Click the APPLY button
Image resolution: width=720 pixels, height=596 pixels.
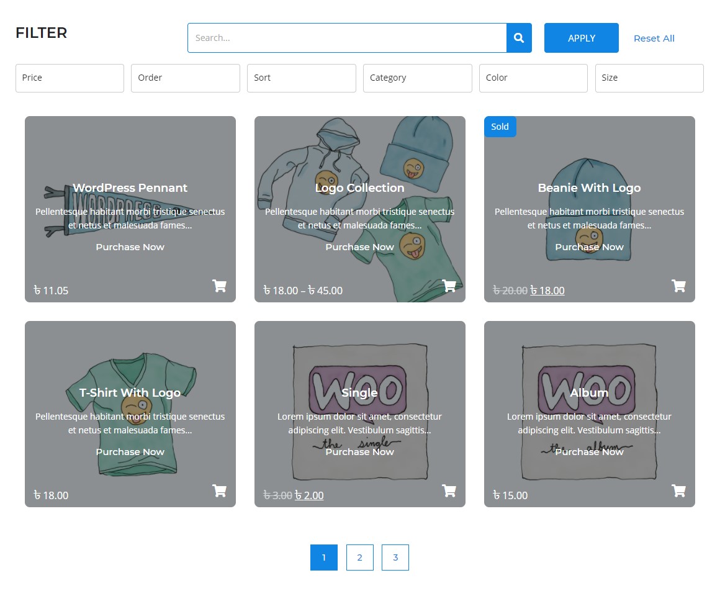[x=582, y=38]
